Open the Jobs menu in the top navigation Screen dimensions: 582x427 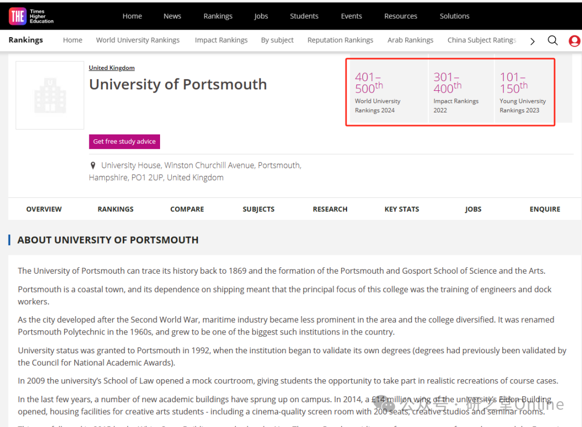coord(261,16)
